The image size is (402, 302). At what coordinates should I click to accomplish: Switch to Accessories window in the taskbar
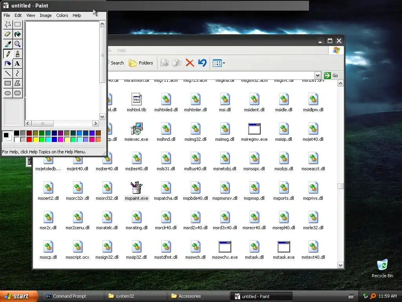click(198, 296)
